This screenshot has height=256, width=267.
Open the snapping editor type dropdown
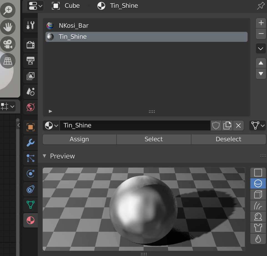tap(7, 107)
